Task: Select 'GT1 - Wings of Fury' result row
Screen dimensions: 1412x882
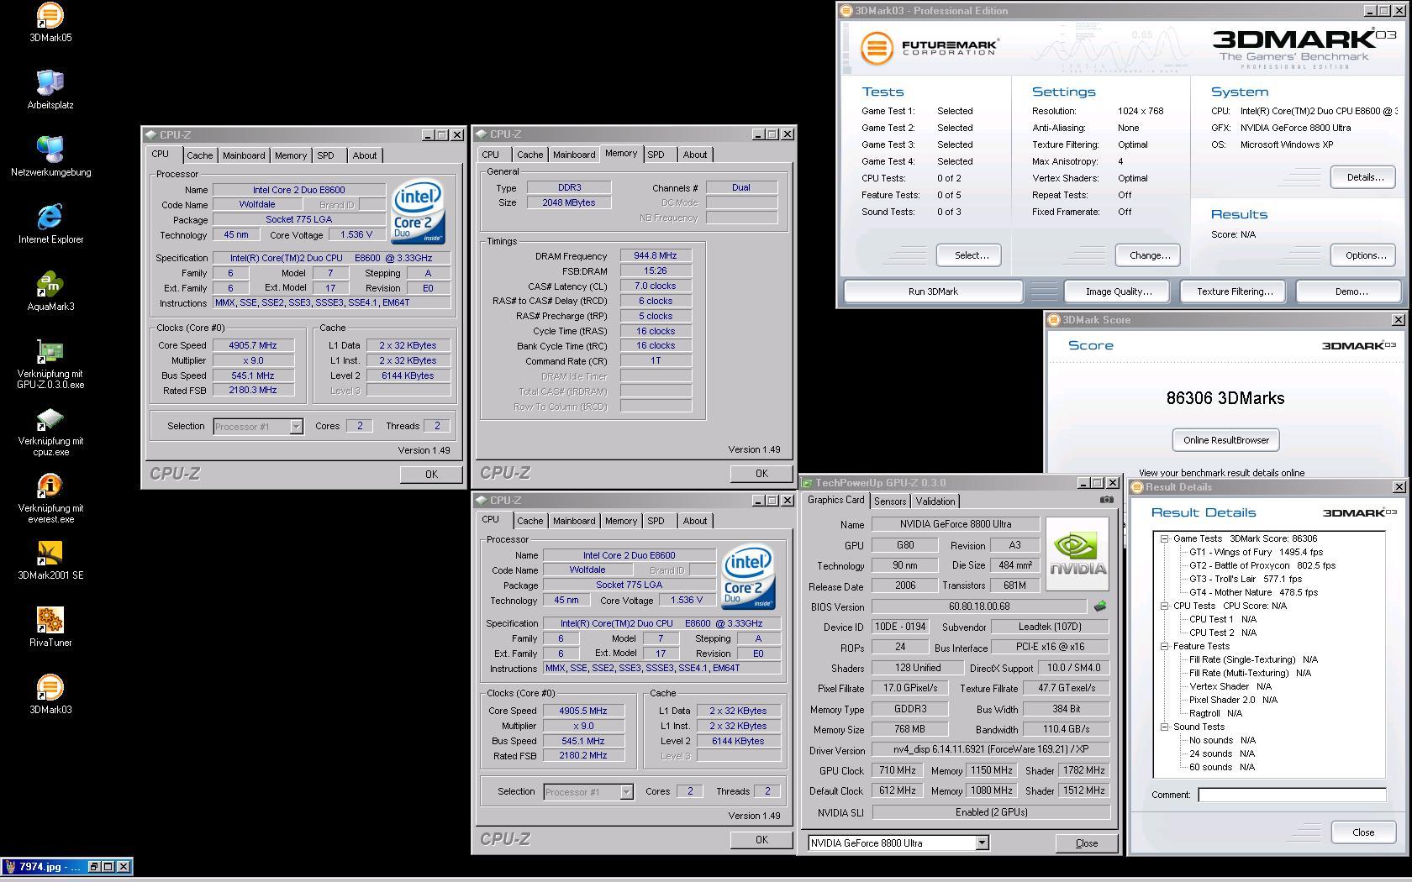Action: point(1256,553)
